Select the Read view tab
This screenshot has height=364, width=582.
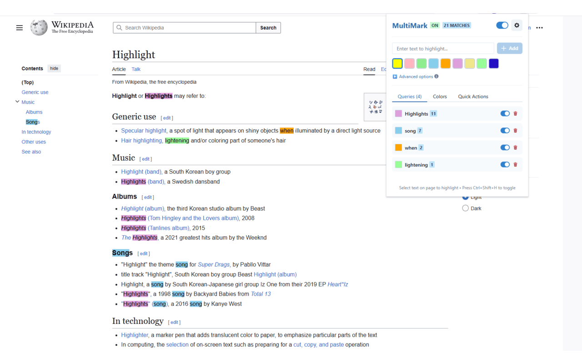tap(369, 69)
